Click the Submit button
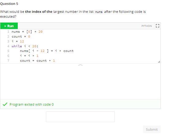This screenshot has height=138, width=173. [152, 129]
